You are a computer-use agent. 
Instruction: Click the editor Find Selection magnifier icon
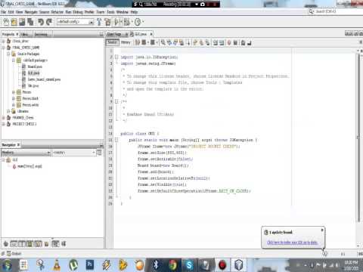[x=163, y=42]
